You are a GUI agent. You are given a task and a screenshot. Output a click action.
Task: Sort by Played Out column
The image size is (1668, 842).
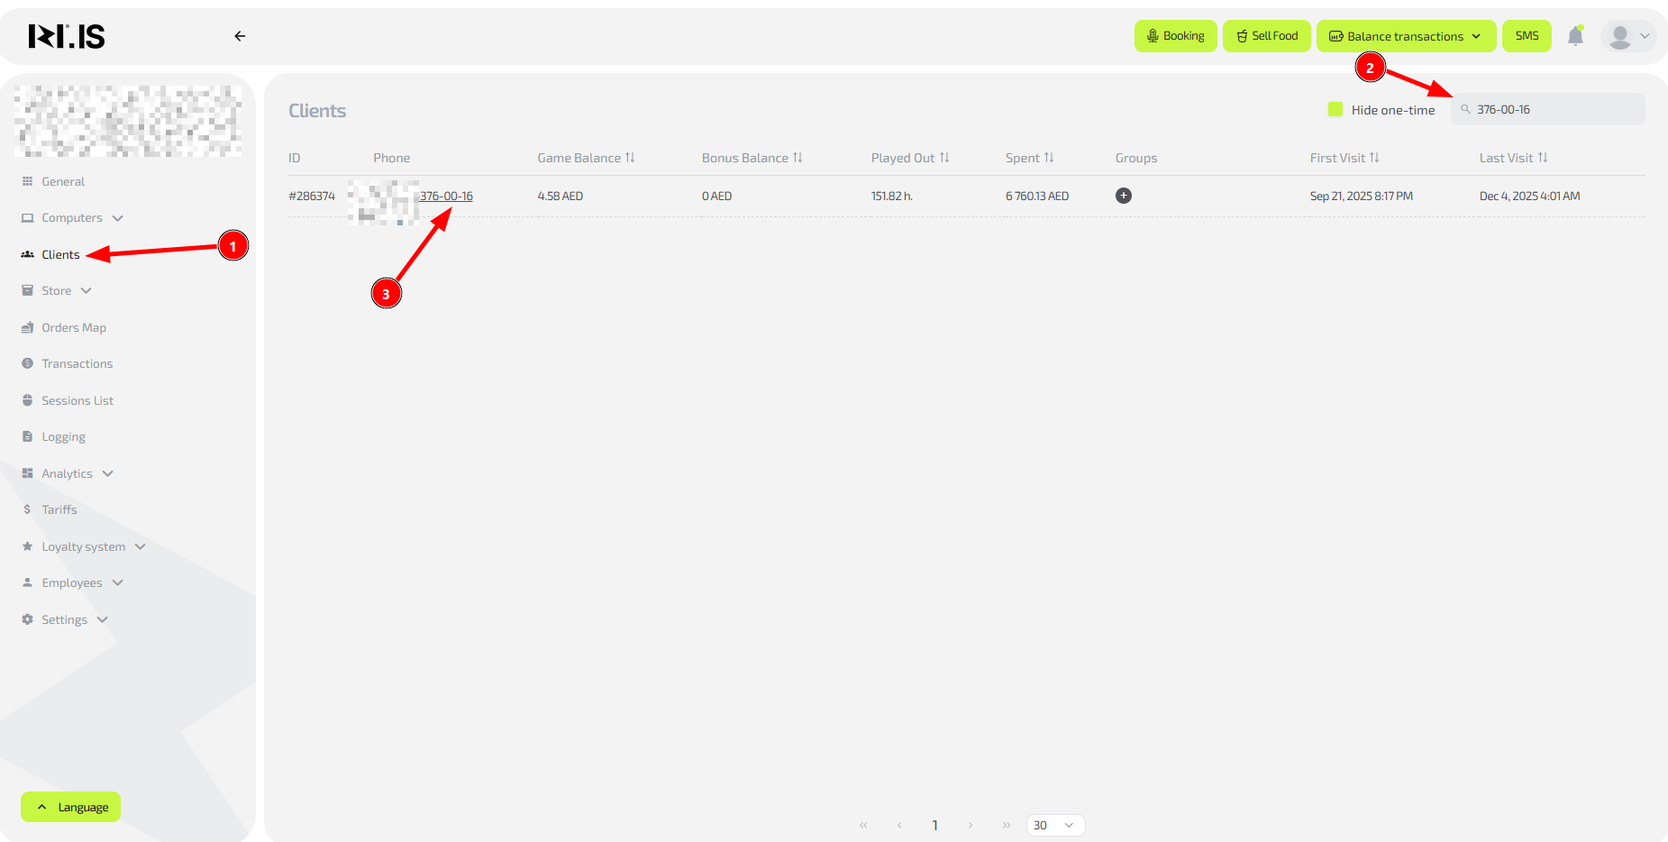click(943, 158)
